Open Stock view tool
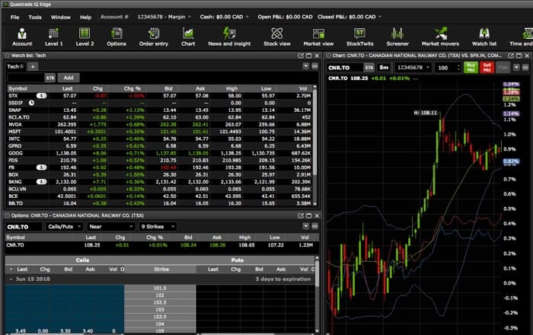 pyautogui.click(x=277, y=37)
